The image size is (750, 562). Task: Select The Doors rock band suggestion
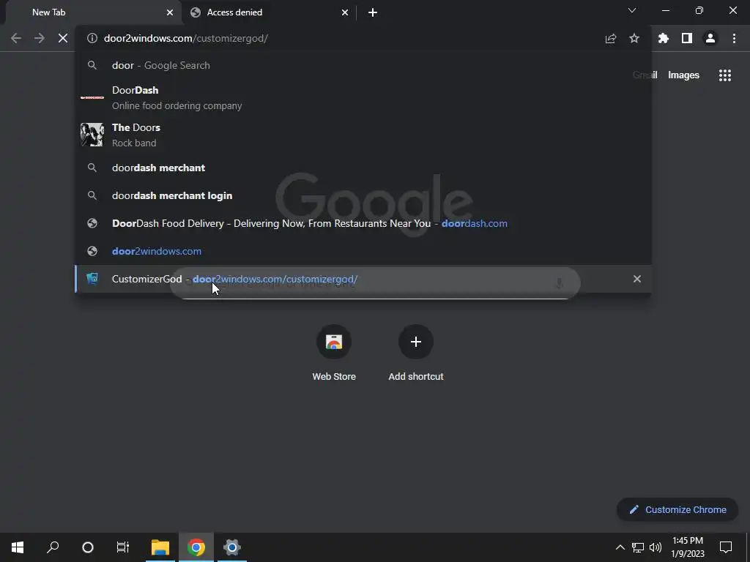[363, 135]
